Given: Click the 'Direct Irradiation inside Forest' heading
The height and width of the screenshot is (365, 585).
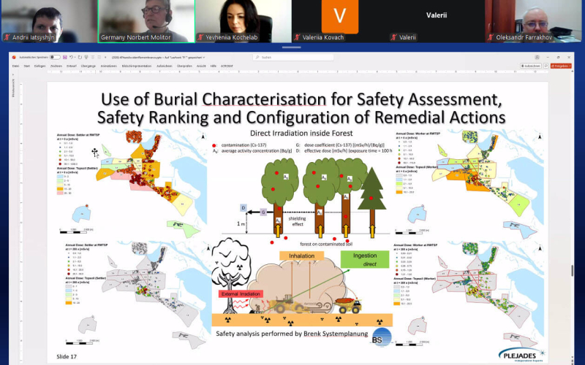Looking at the screenshot, I should [x=301, y=133].
